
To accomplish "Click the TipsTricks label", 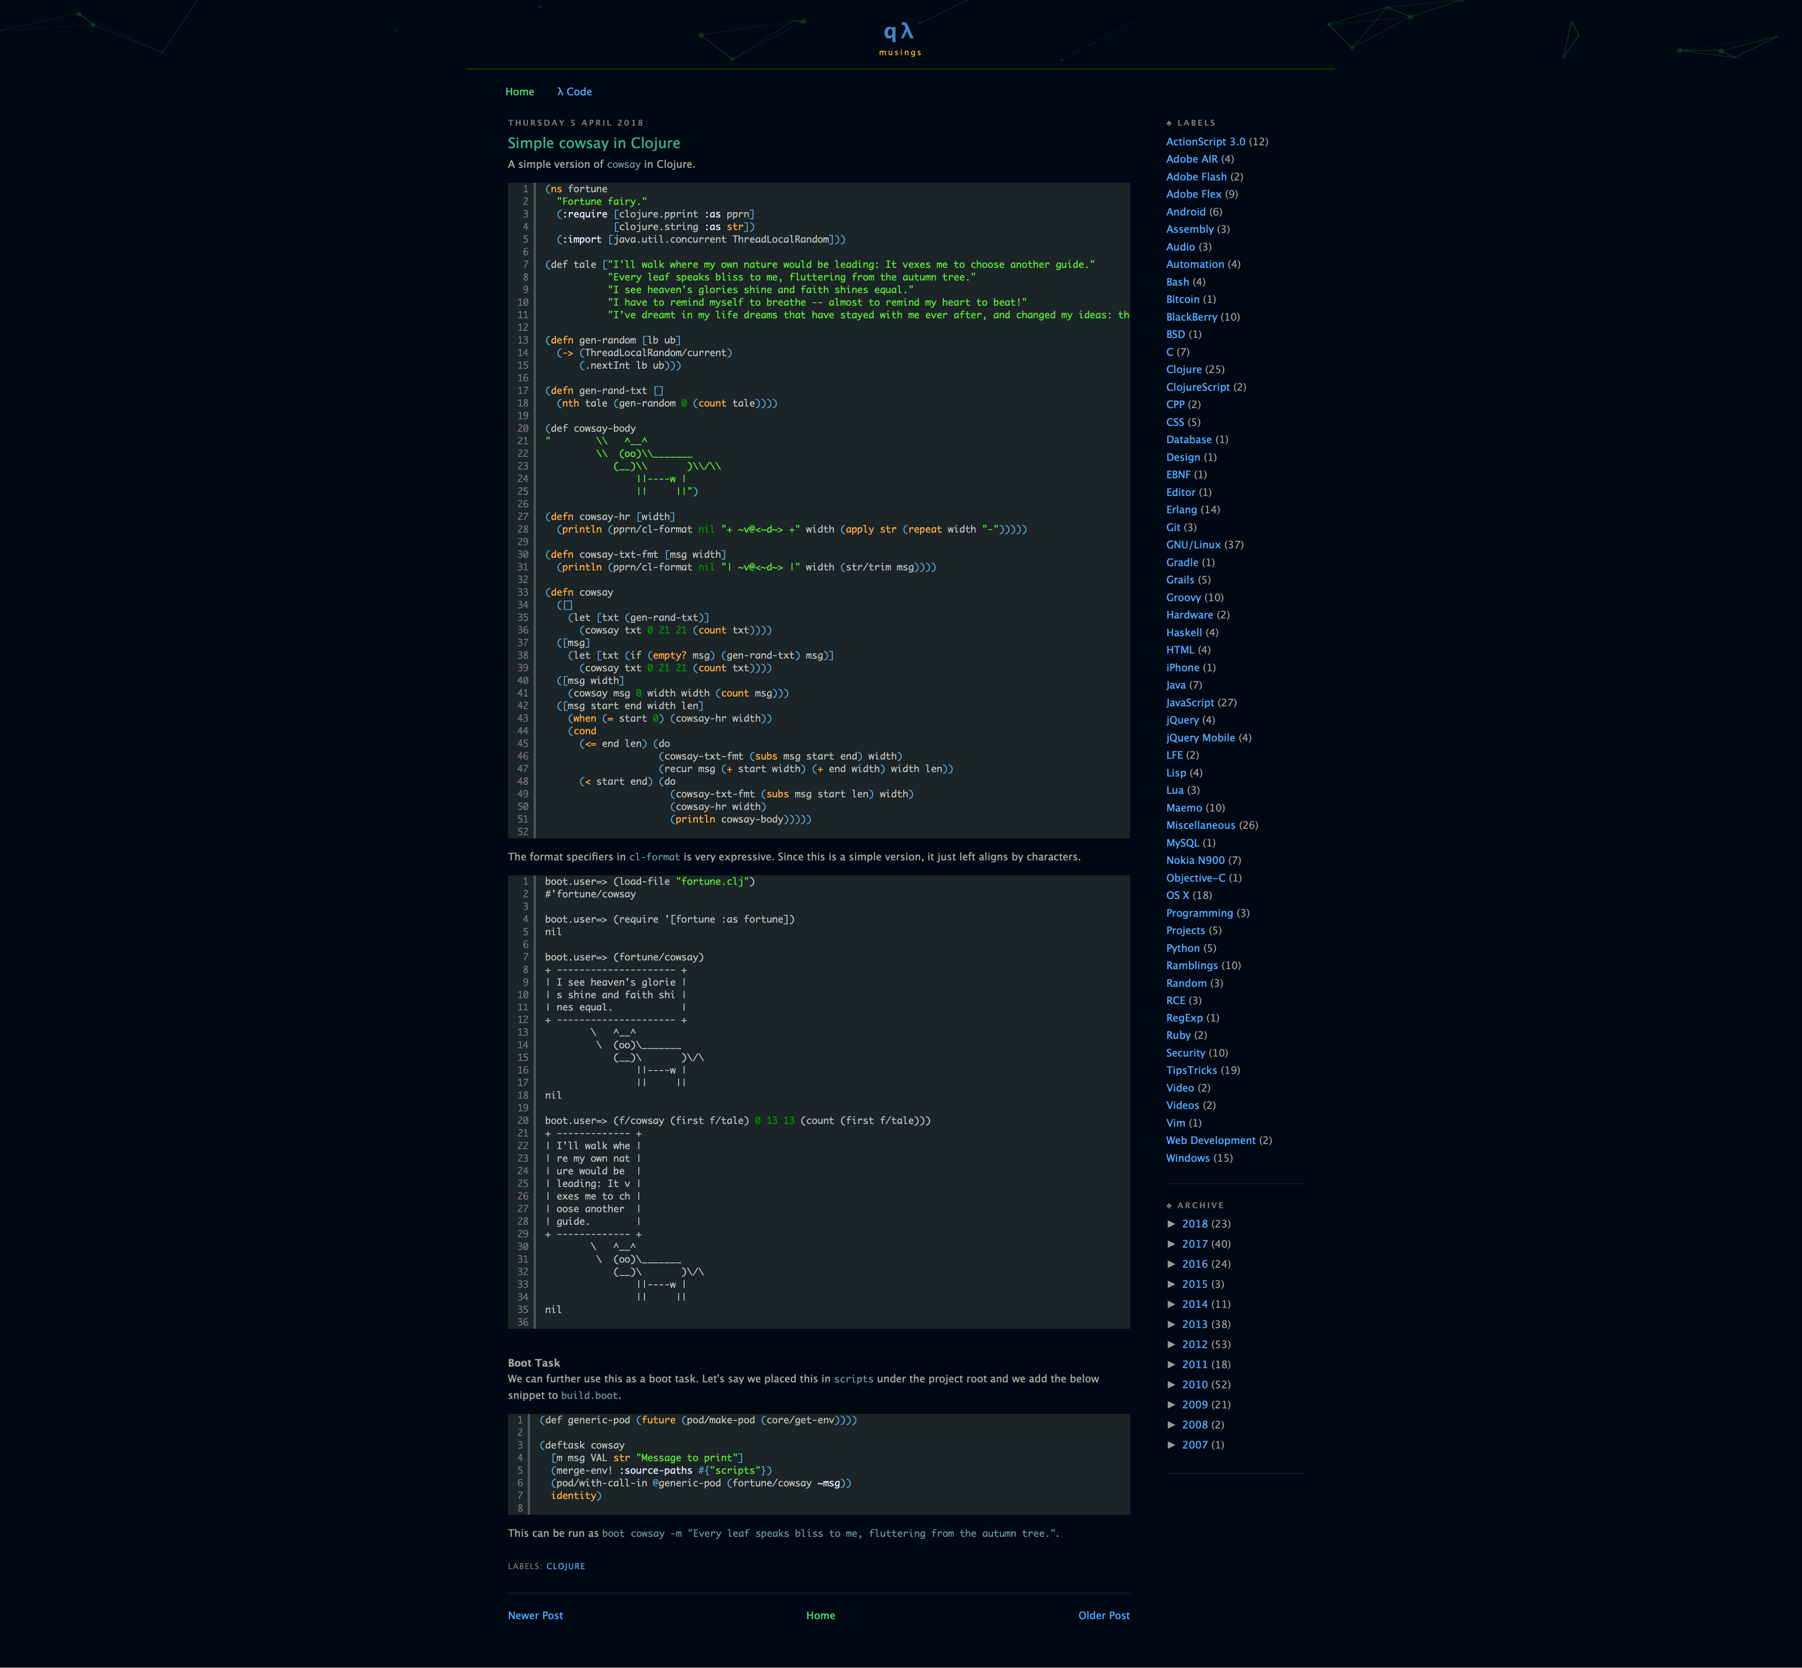I will pos(1191,1070).
